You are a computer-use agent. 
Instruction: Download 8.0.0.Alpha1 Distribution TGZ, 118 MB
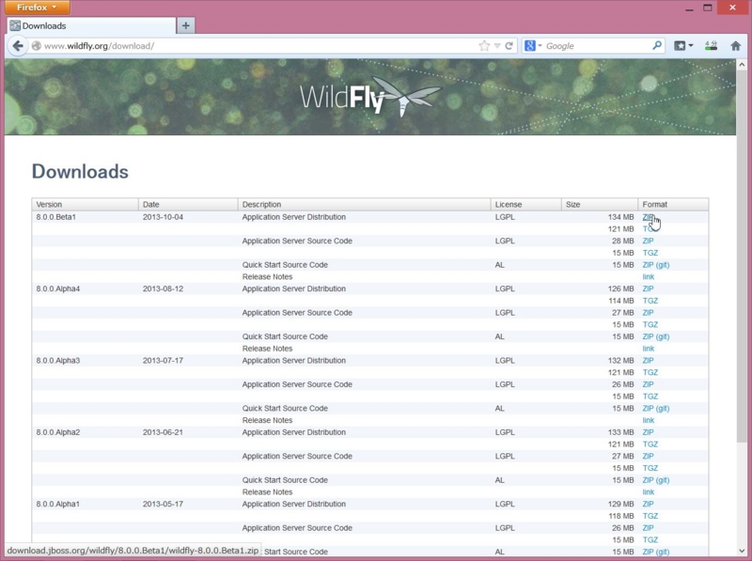[x=650, y=516]
